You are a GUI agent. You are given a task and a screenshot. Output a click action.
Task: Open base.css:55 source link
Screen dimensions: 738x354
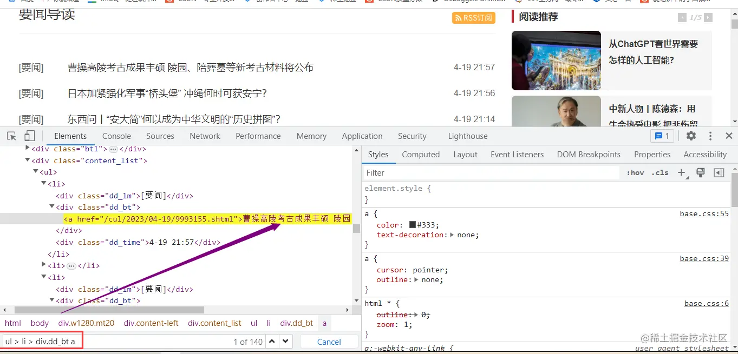(704, 214)
